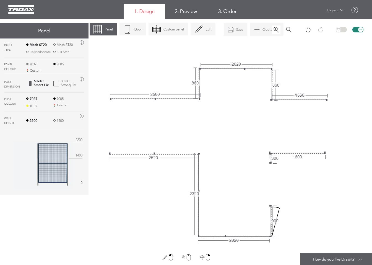Click the zoom in magnifier icon
This screenshot has width=372, height=265.
coord(276,30)
